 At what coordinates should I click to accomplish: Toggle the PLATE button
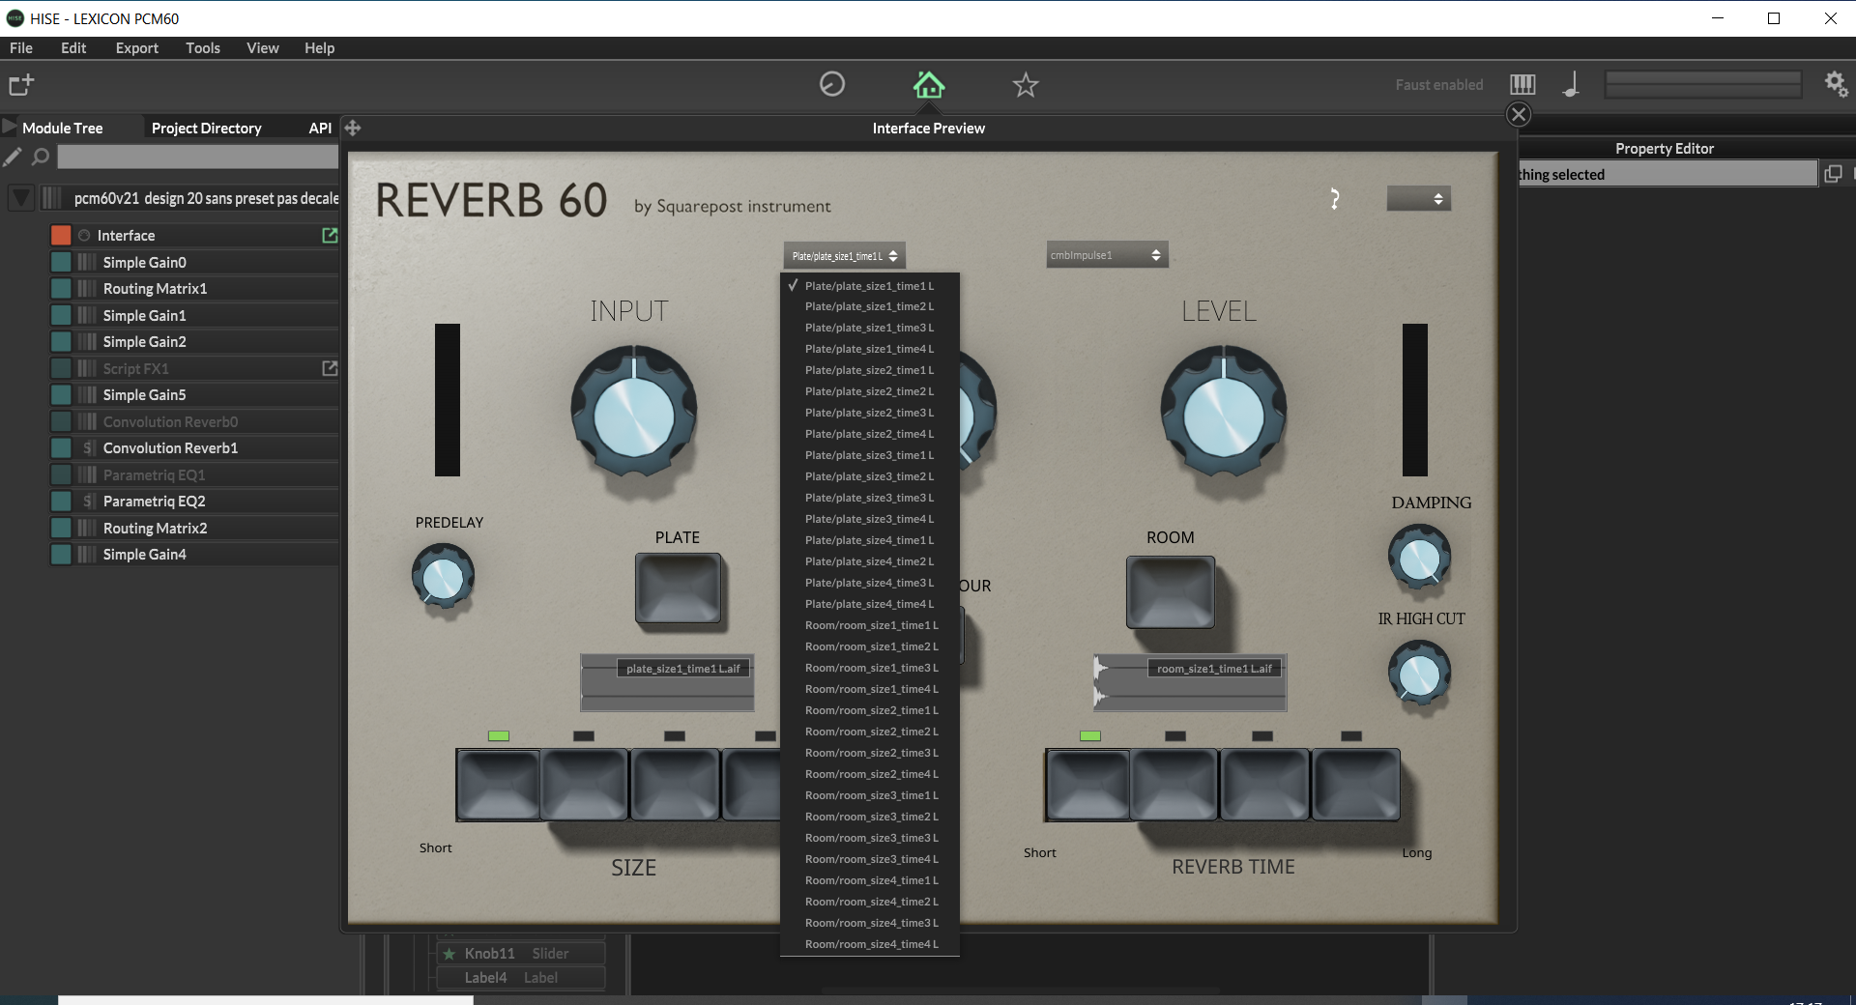click(x=678, y=588)
